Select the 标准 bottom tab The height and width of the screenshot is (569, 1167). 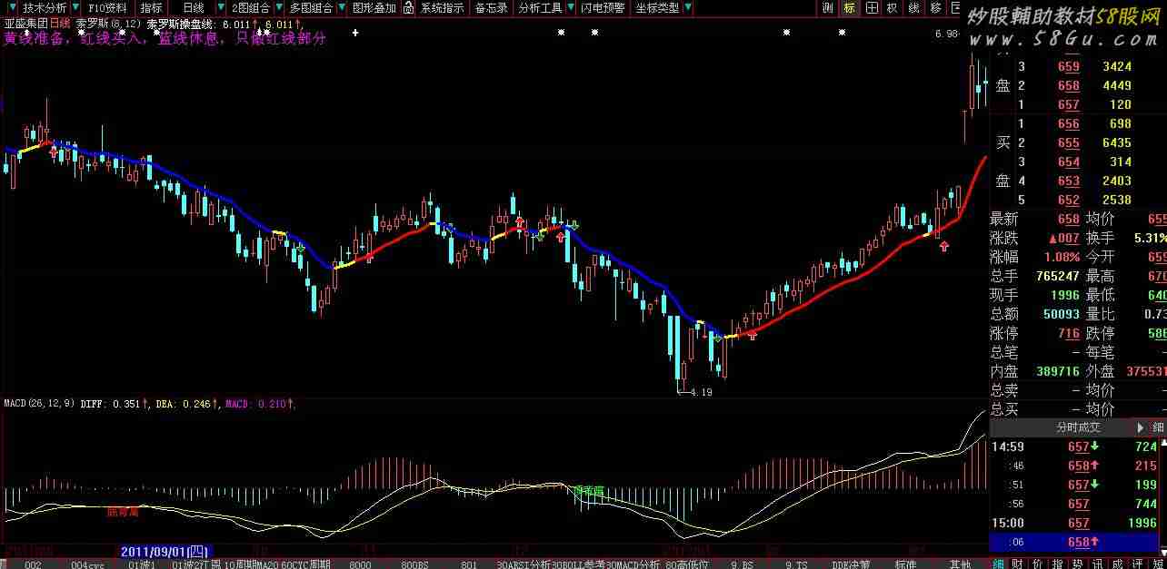905,564
